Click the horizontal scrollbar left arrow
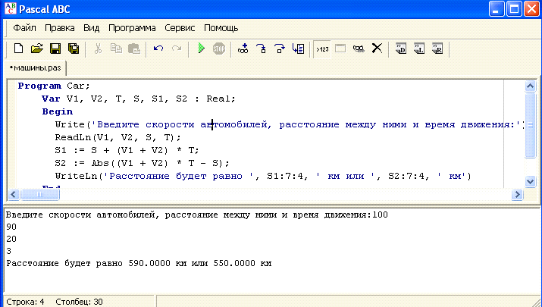542x307 pixels. (14, 194)
